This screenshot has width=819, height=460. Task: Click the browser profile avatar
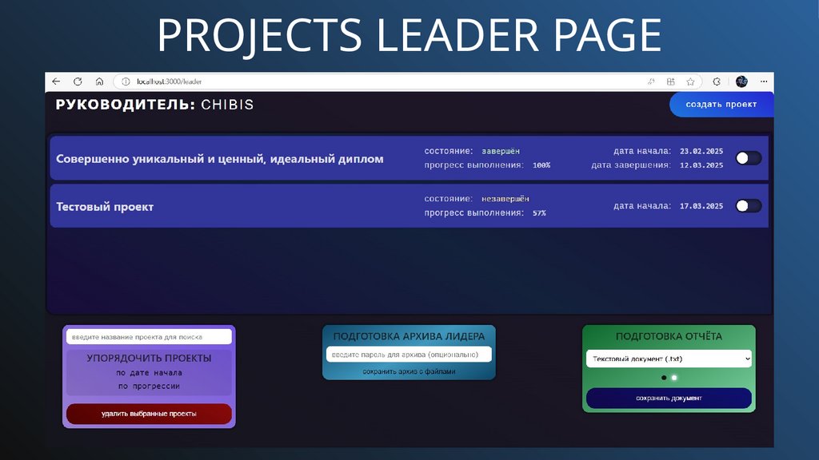click(x=742, y=81)
